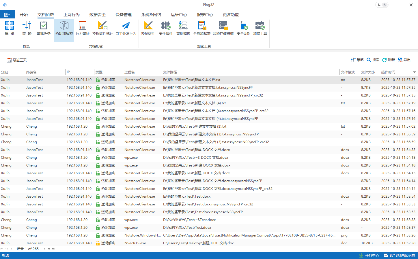The width and height of the screenshot is (418, 259).
Task: Switch to the 数据安全 ribbon tab
Action: pos(97,15)
